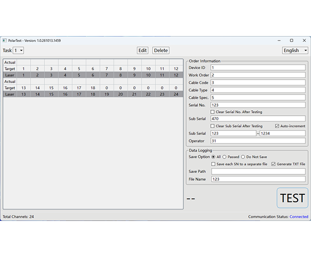Minimize the PolarTest window
This screenshot has height=257, width=311.
(279, 41)
